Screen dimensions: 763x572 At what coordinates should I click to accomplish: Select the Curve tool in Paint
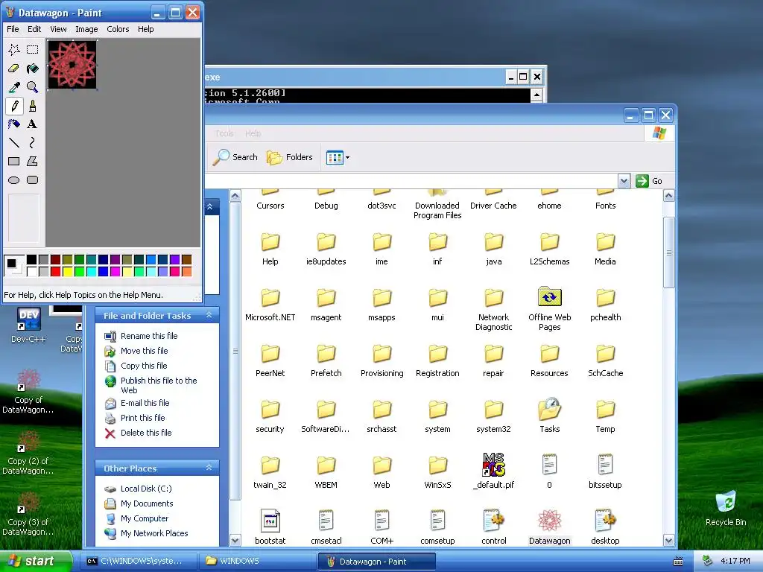click(x=33, y=142)
